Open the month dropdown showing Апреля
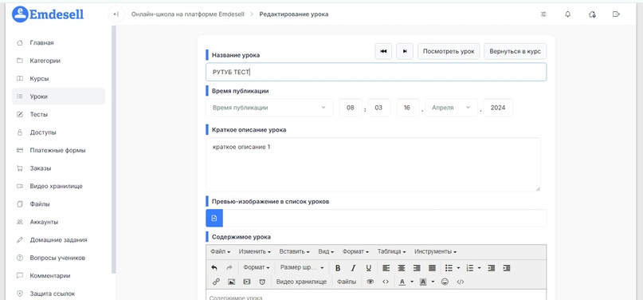This screenshot has width=643, height=300. click(x=451, y=108)
